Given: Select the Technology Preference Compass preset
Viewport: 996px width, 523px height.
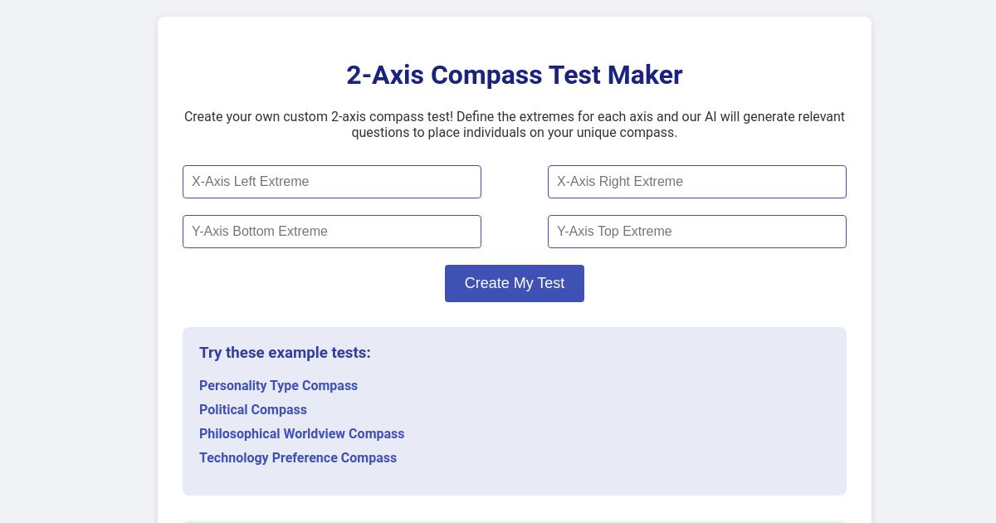Looking at the screenshot, I should [x=298, y=457].
